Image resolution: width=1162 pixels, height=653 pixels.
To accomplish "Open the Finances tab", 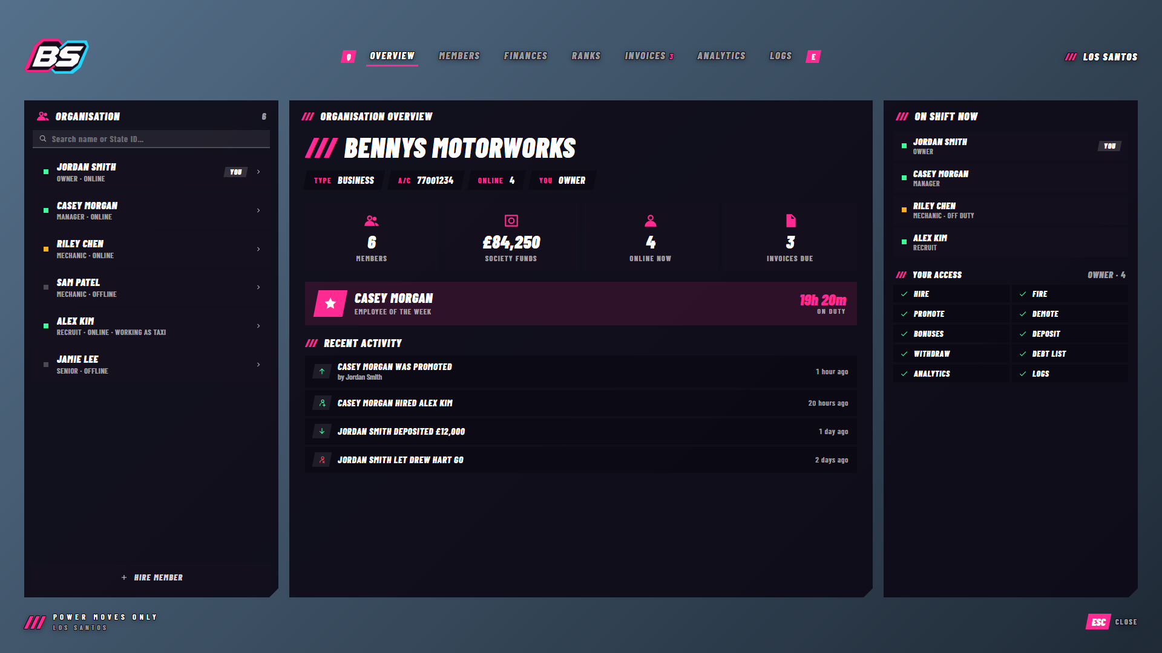I will coord(525,56).
